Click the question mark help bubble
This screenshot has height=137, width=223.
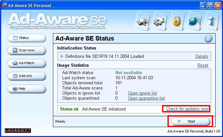coord(208,38)
